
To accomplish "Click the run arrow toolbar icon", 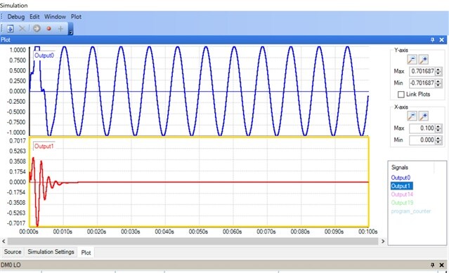I will 37,28.
